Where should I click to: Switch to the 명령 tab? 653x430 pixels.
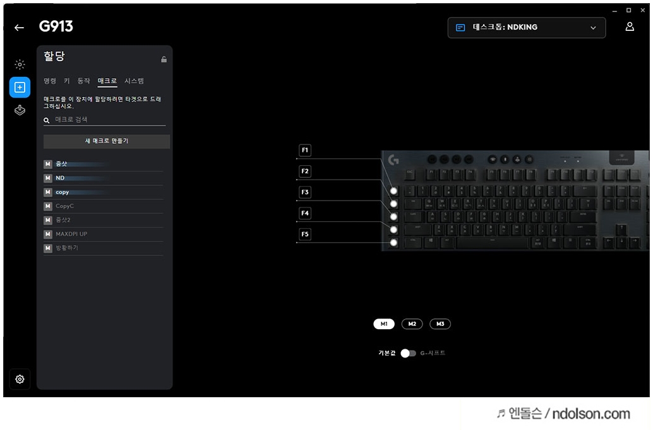point(50,81)
